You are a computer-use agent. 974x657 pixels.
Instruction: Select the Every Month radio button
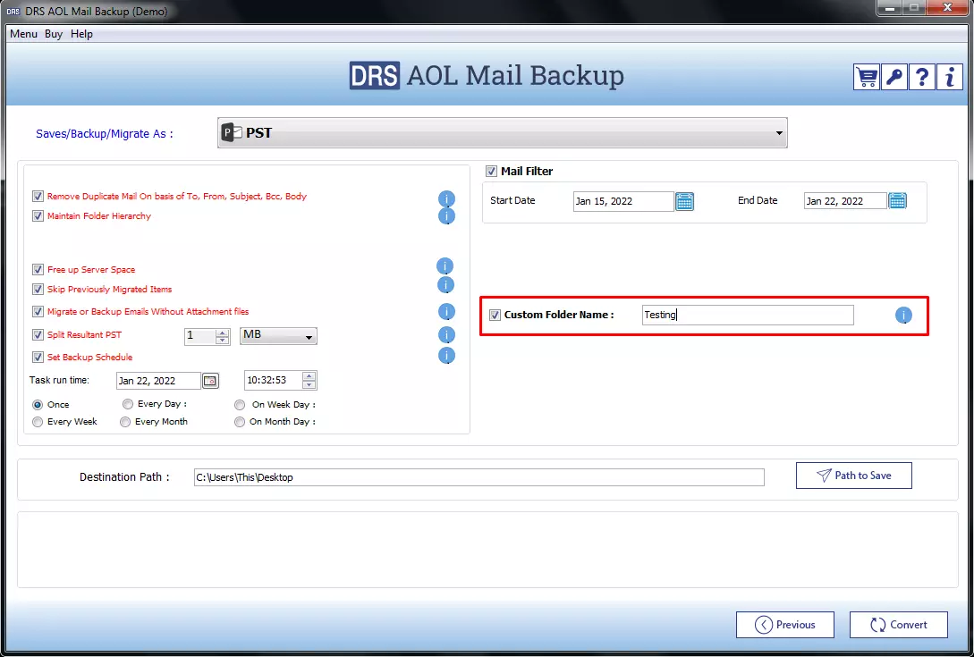[125, 422]
